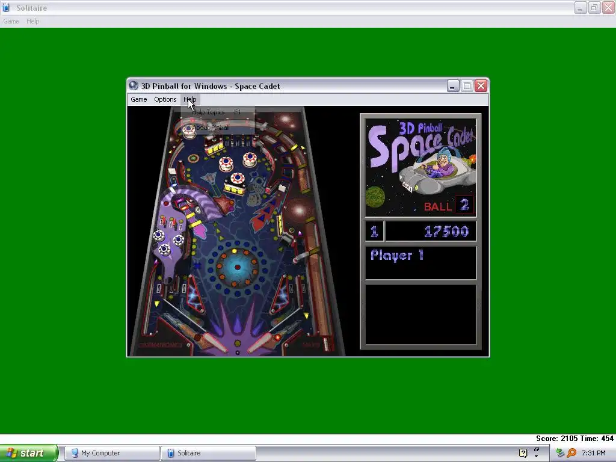616x462 pixels.
Task: Restore down the Solitaire window
Action: pos(594,7)
